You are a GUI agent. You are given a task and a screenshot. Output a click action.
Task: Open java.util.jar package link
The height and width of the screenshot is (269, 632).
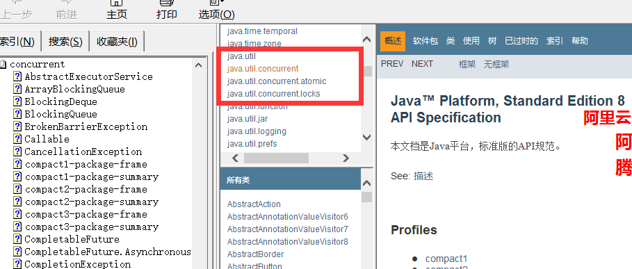coord(248,118)
